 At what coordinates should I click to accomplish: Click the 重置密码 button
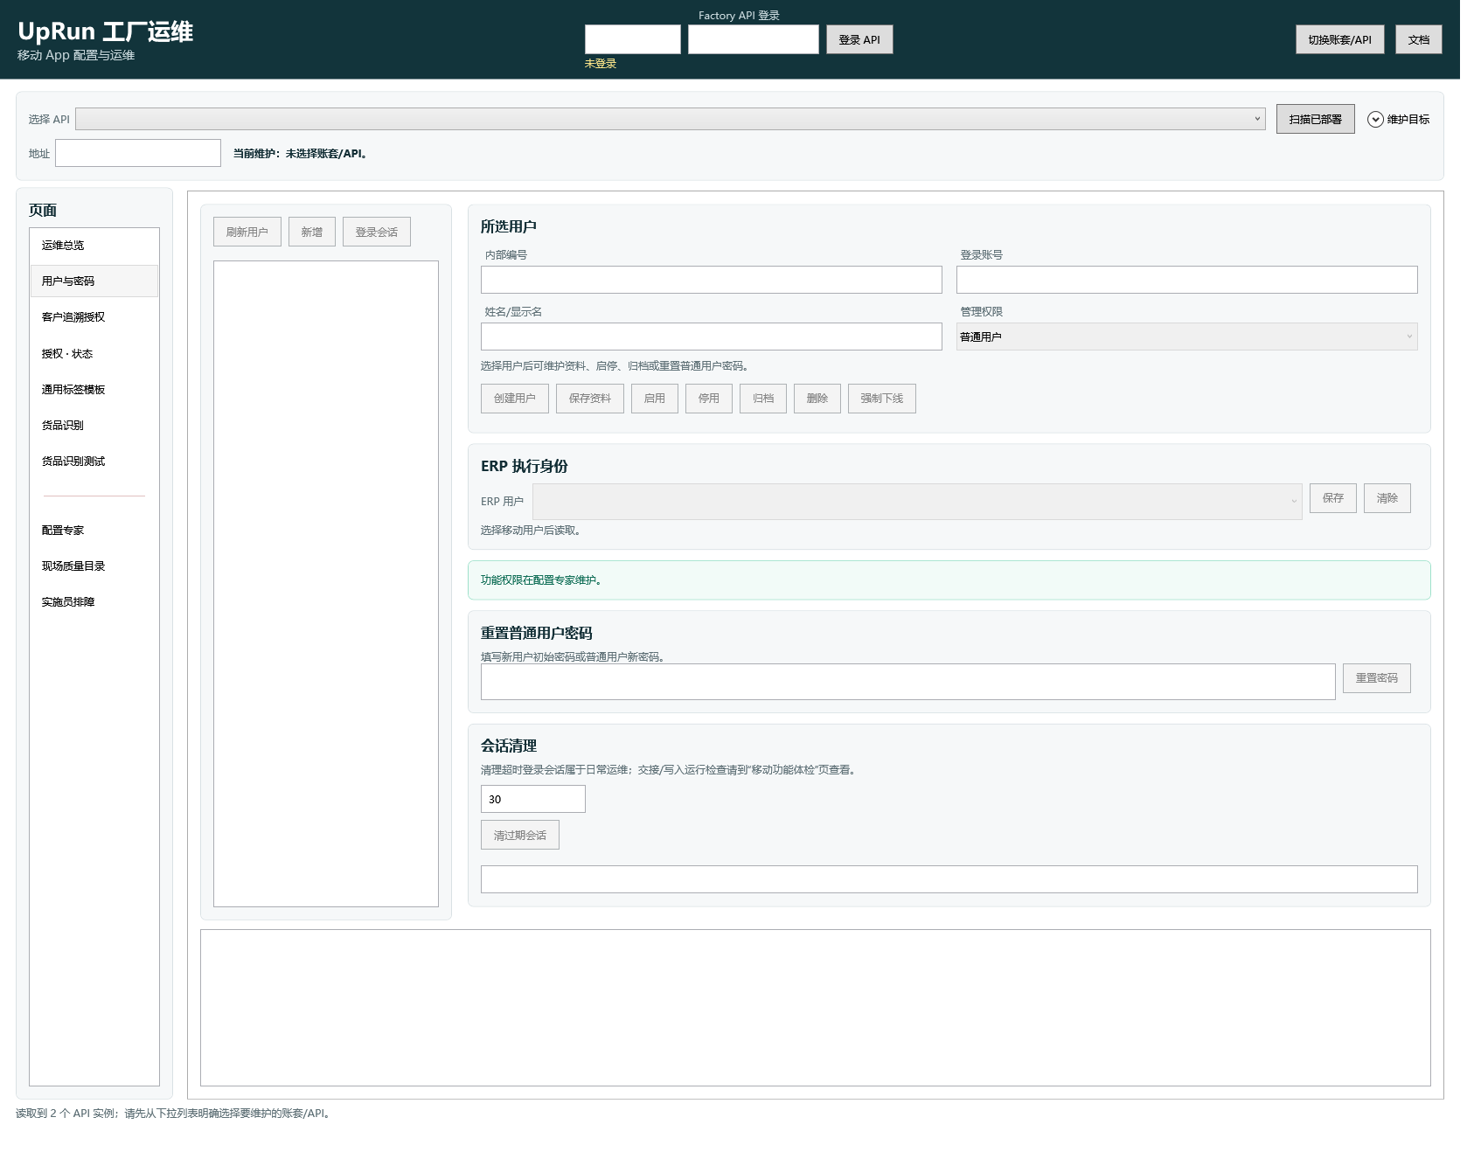(x=1376, y=678)
